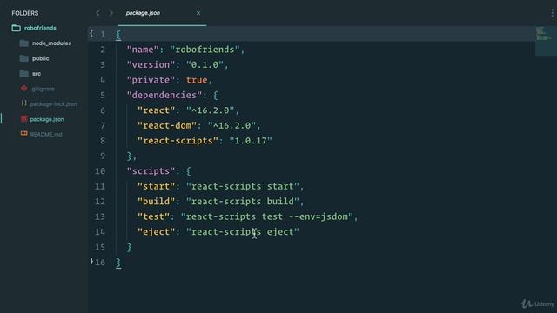Click the true value of private
Image resolution: width=557 pixels, height=313 pixels.
pyautogui.click(x=197, y=80)
